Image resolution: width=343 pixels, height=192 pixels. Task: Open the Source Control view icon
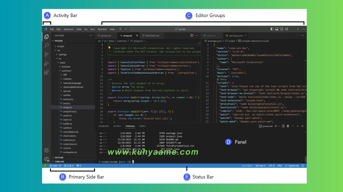click(46, 54)
